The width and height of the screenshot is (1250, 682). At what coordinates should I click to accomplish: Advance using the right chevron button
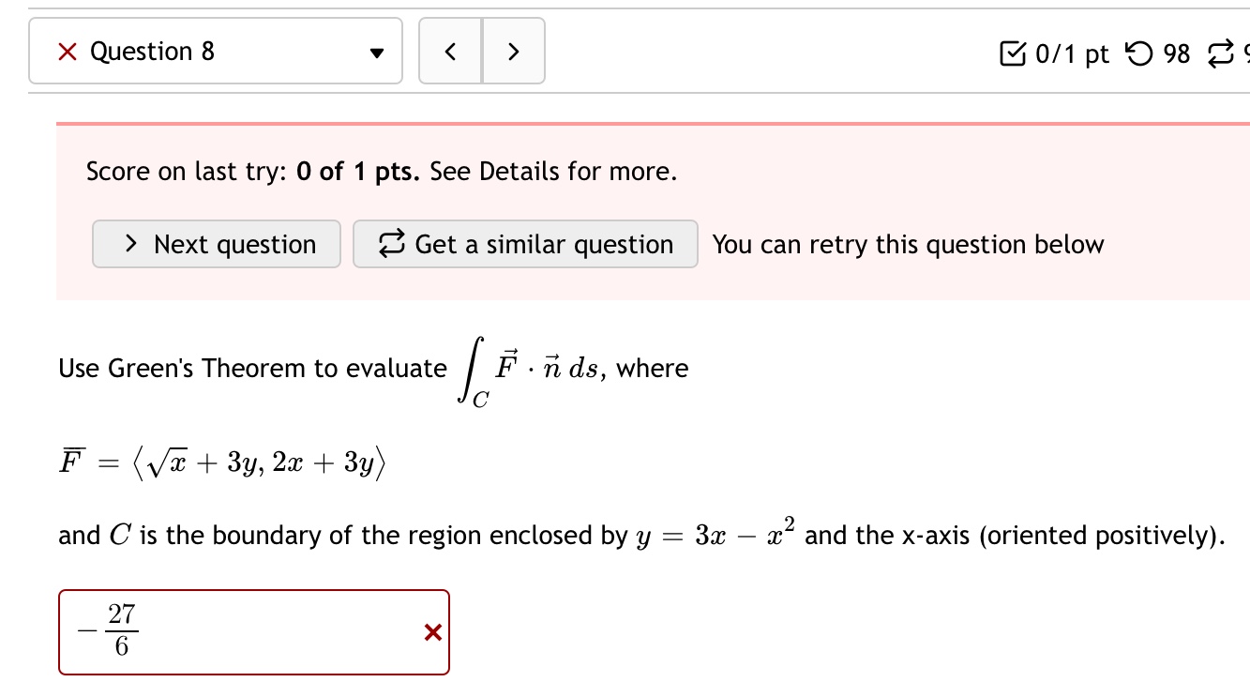click(513, 52)
